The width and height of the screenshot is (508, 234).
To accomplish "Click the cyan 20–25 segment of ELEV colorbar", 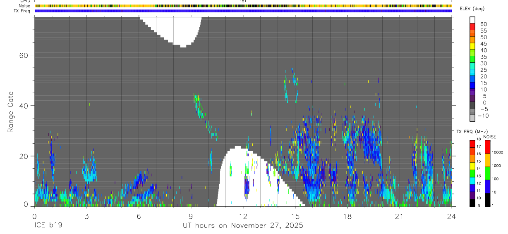I will (x=472, y=73).
